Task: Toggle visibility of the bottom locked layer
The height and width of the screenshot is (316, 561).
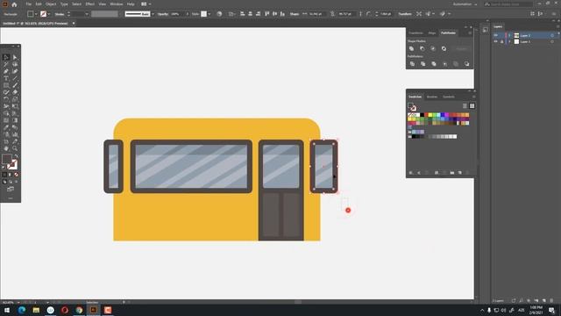Action: [496, 41]
